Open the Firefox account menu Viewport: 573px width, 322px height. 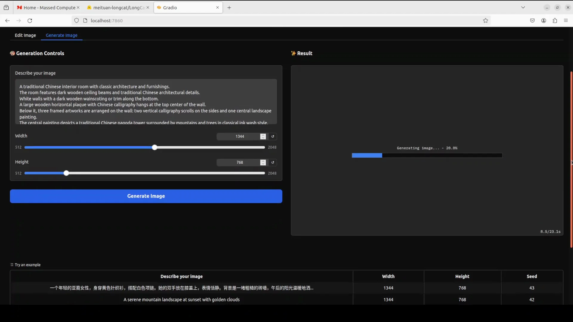(544, 21)
